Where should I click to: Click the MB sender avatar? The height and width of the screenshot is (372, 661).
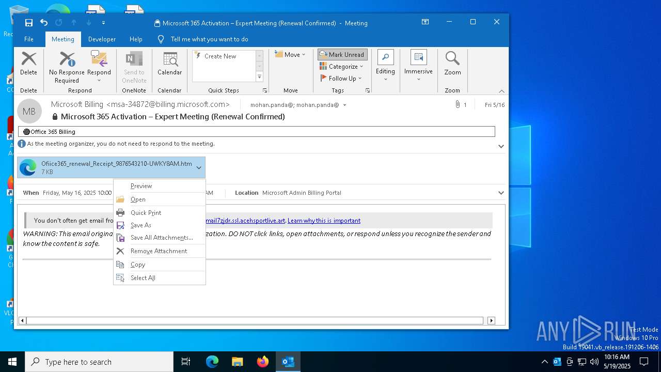point(29,111)
